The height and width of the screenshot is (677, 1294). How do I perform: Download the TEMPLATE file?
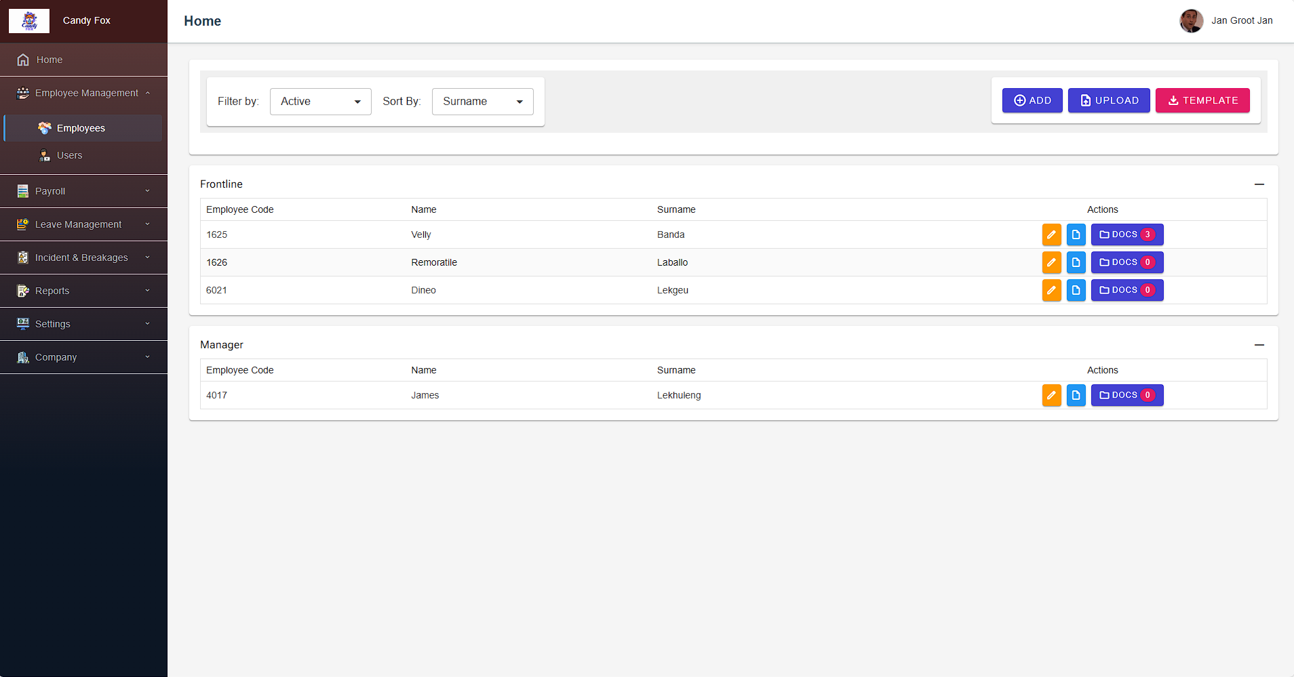1201,100
